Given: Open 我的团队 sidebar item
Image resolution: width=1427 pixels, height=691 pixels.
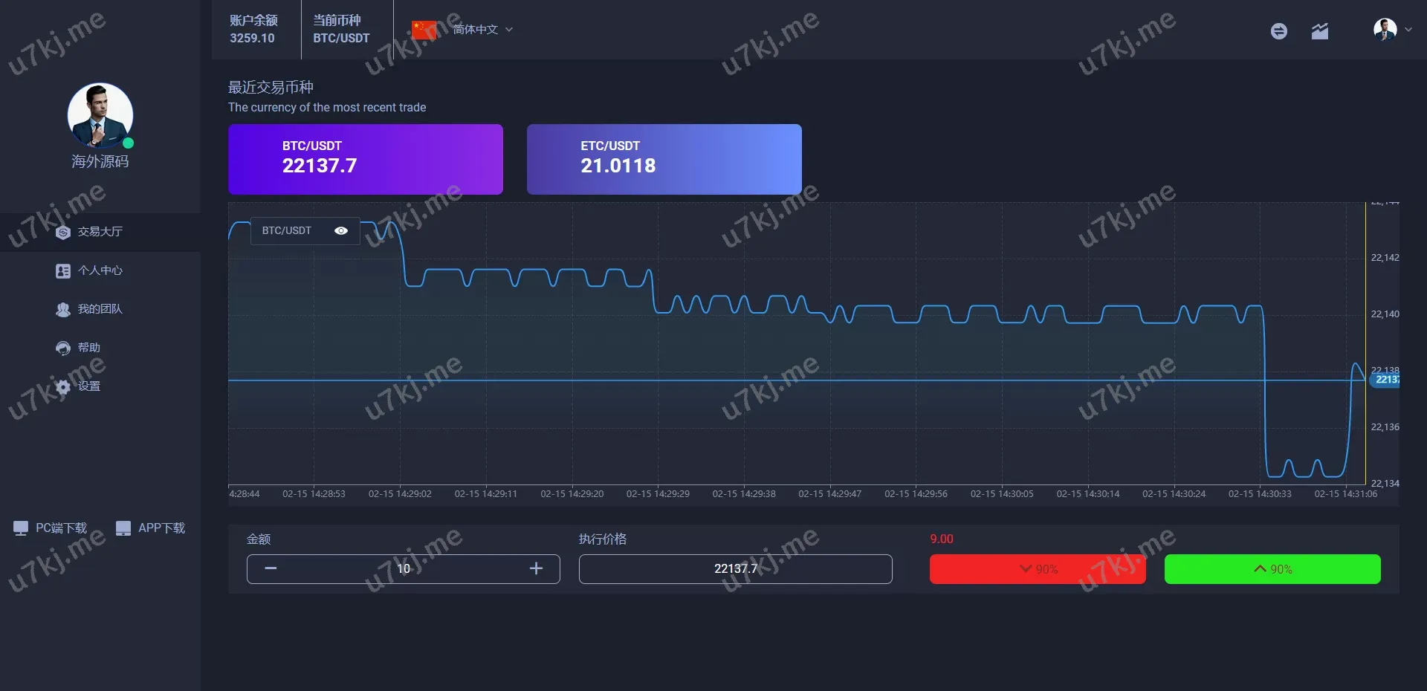Looking at the screenshot, I should click(x=100, y=309).
